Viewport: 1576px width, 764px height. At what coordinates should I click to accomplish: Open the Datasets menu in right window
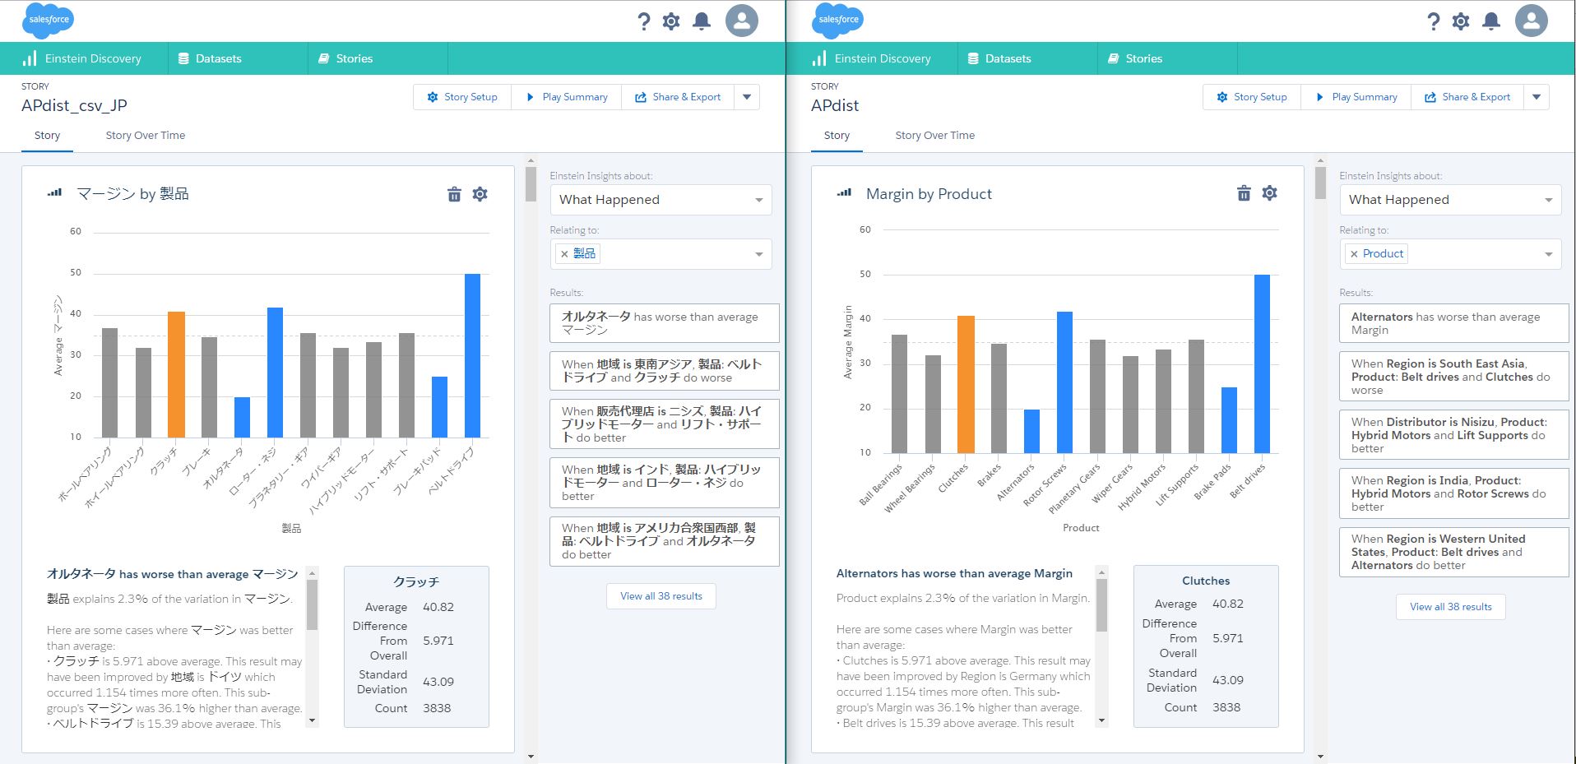pyautogui.click(x=1008, y=58)
